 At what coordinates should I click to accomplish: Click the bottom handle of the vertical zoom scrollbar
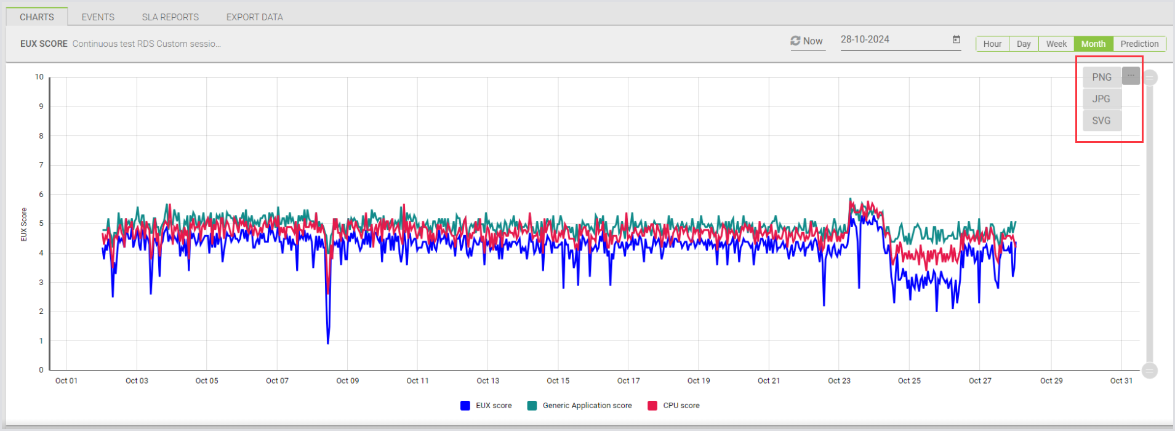[1150, 370]
